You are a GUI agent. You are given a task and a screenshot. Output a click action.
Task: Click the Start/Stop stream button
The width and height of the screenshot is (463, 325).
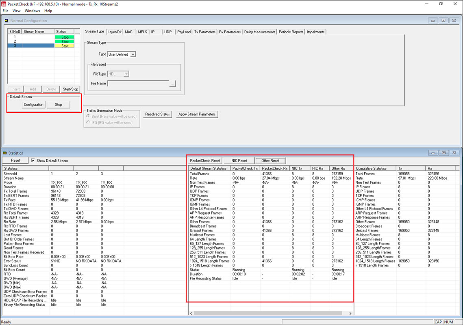click(71, 89)
